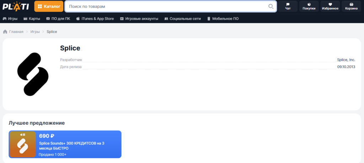
Task: Click the home icon in breadcrumbs
Action: tap(5, 31)
